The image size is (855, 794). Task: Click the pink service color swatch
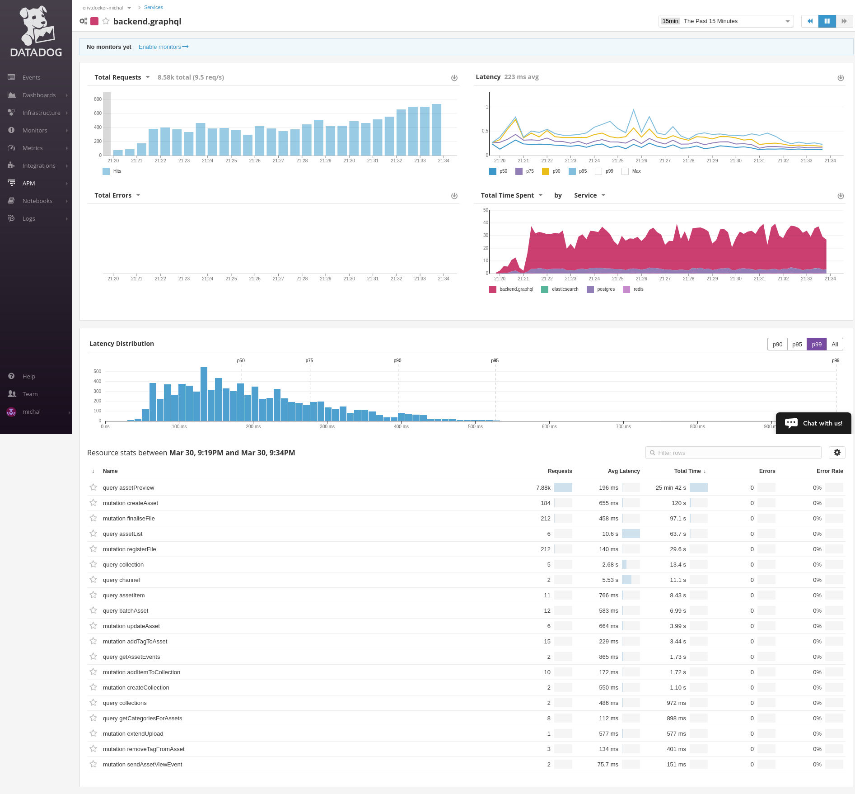click(94, 21)
